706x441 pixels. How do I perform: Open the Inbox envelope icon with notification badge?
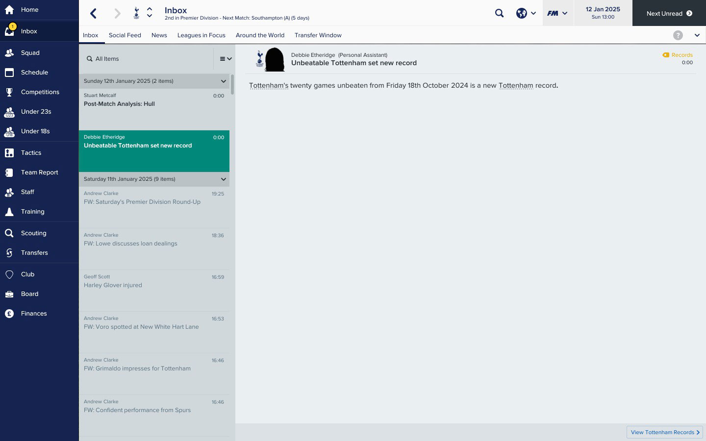pyautogui.click(x=9, y=31)
